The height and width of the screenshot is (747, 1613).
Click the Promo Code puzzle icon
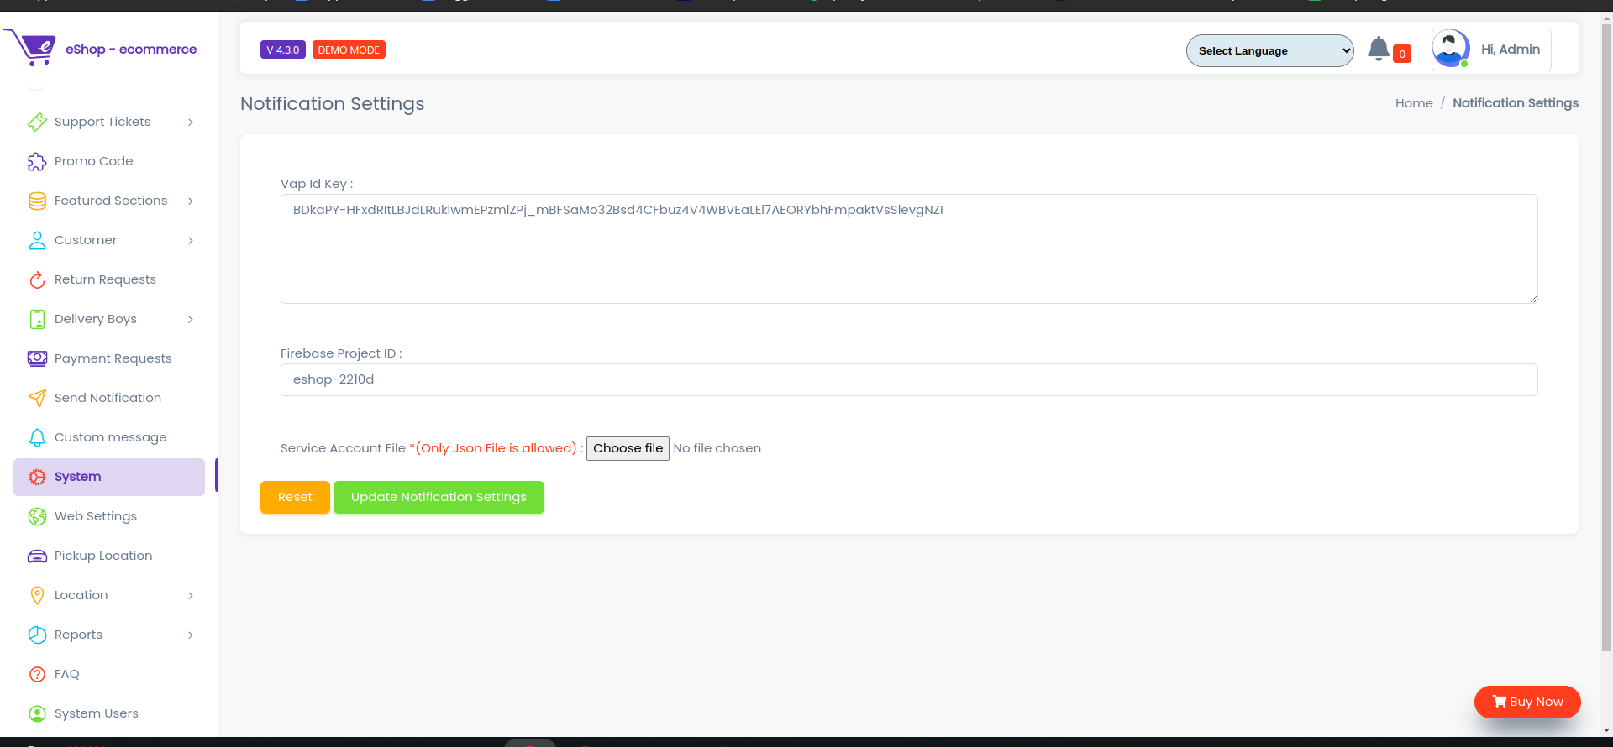click(x=37, y=161)
